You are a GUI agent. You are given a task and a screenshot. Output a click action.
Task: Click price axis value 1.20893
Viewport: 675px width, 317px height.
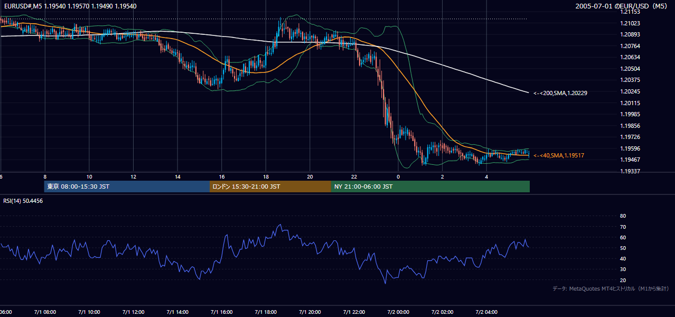coord(630,34)
